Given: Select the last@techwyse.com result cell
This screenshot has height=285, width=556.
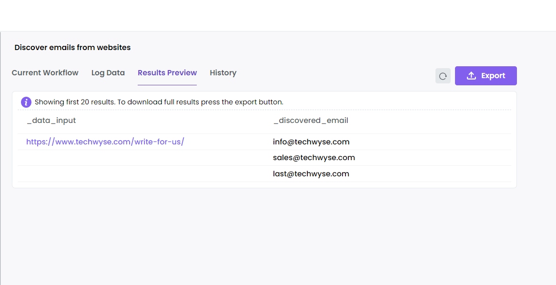Looking at the screenshot, I should click(x=311, y=173).
